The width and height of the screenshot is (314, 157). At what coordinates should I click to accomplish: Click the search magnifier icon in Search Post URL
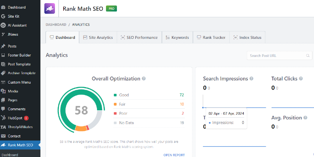308,56
